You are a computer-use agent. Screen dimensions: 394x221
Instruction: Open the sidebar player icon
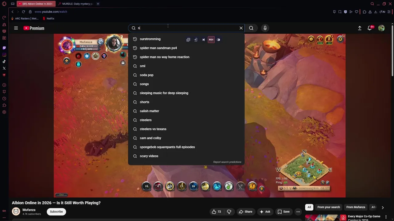coord(4,85)
